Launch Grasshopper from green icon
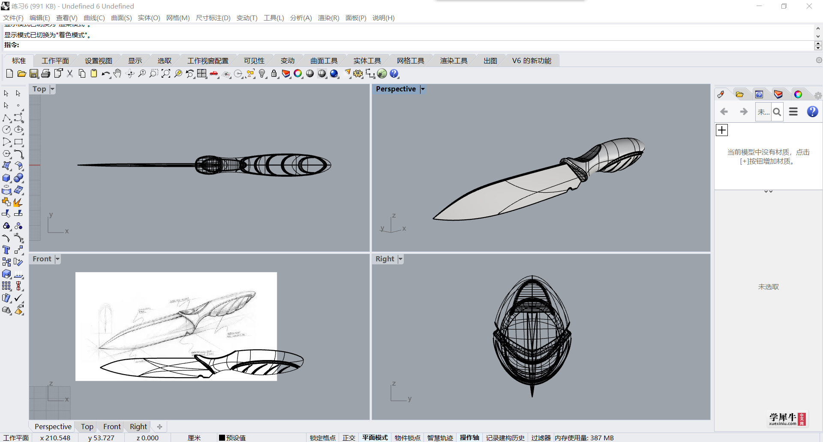The width and height of the screenshot is (823, 442). pos(382,74)
